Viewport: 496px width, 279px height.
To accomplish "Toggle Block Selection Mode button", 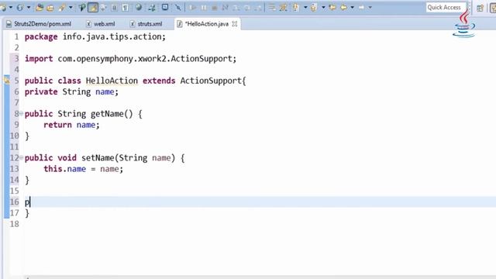I will (114, 7).
